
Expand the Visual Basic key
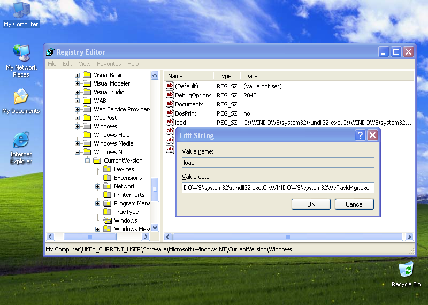pyautogui.click(x=77, y=75)
